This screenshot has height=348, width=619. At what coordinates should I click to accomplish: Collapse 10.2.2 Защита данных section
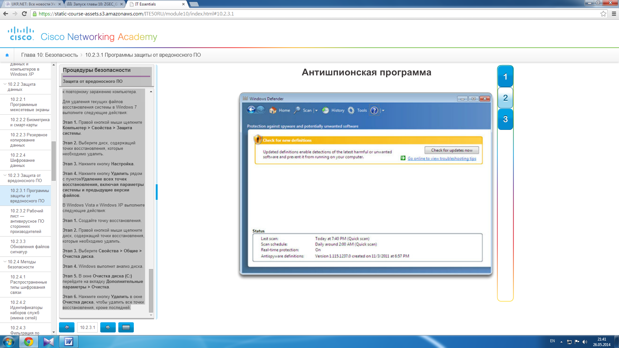(x=5, y=84)
